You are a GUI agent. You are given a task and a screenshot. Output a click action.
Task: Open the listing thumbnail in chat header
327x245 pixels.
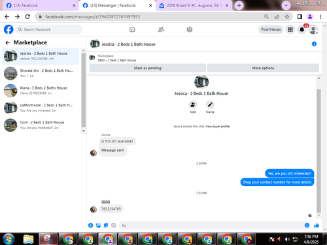coord(95,44)
